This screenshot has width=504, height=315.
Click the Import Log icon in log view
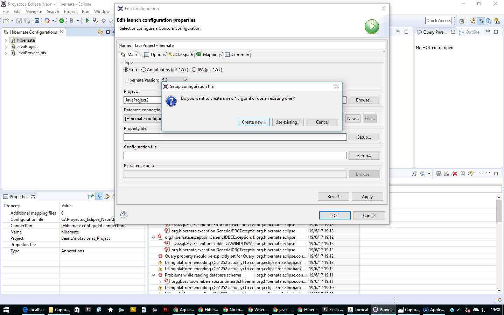(x=422, y=174)
